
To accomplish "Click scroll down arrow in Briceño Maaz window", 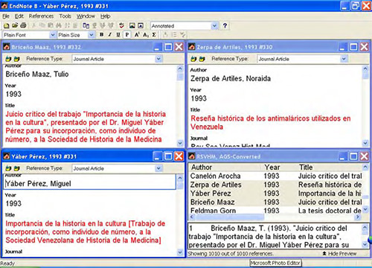I will click(x=180, y=143).
